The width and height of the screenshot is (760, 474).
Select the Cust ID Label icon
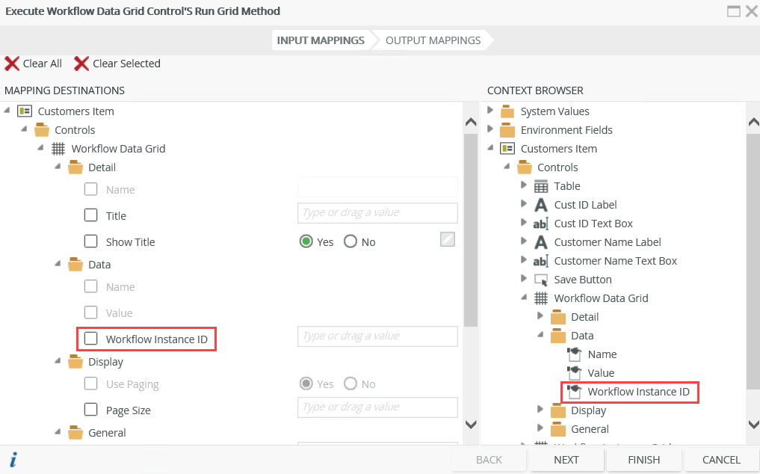[540, 204]
